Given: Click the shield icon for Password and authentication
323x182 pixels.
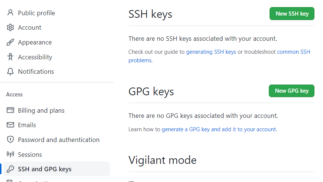Looking at the screenshot, I should [10, 140].
